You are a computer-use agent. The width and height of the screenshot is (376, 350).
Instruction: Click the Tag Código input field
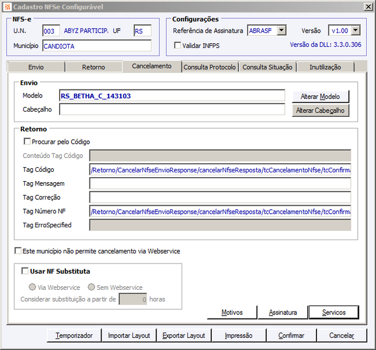tap(220, 169)
